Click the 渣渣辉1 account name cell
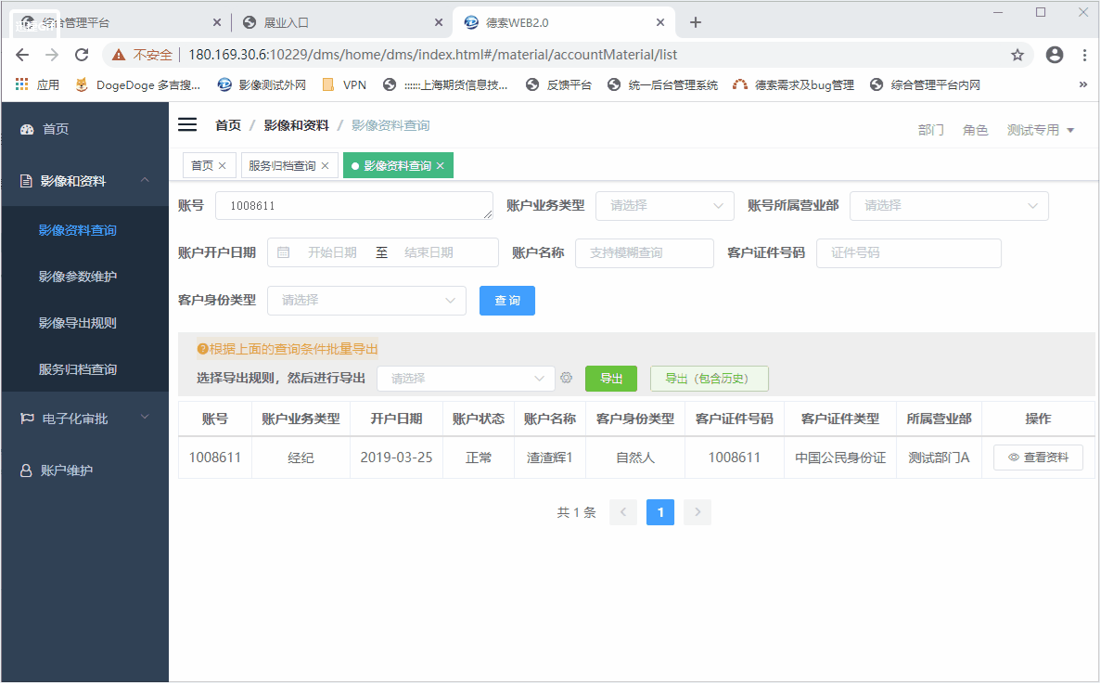The width and height of the screenshot is (1100, 683). click(x=549, y=457)
